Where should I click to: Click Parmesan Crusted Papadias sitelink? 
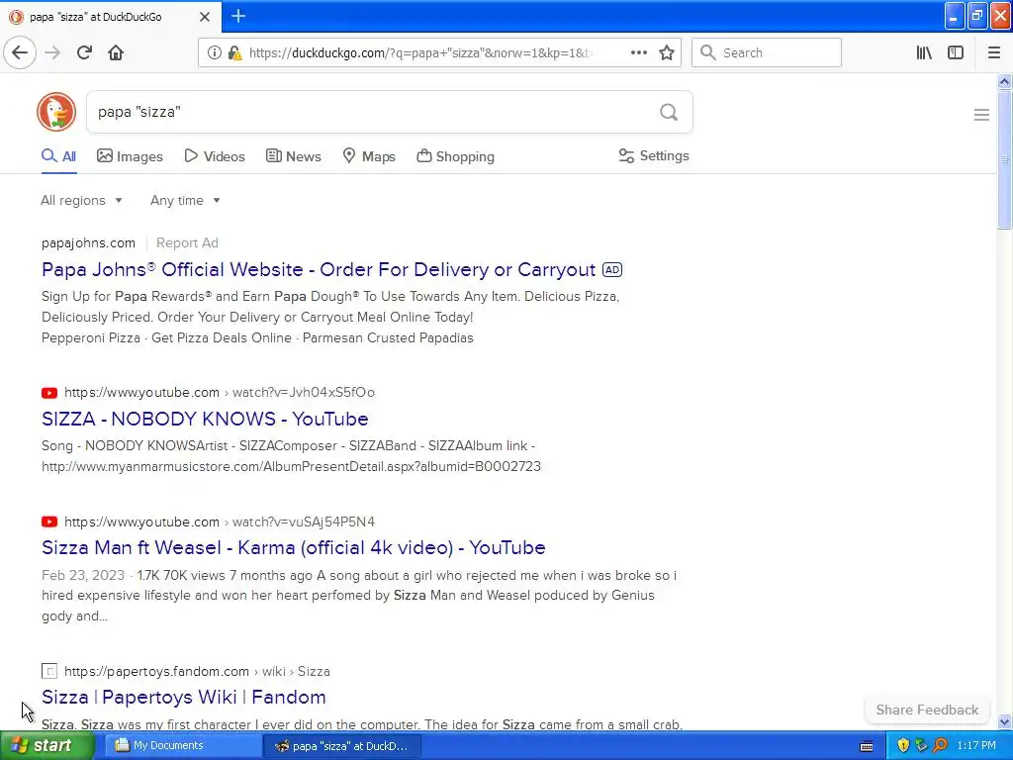(x=388, y=338)
